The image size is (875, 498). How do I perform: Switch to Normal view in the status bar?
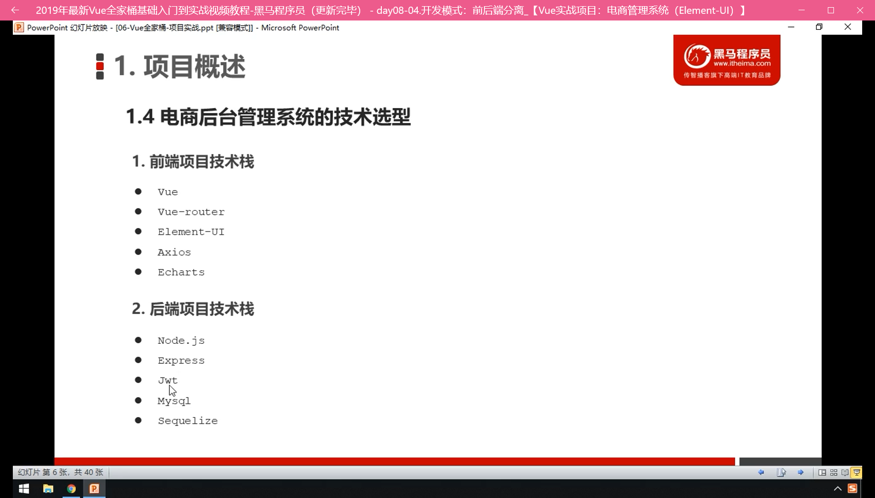point(822,472)
